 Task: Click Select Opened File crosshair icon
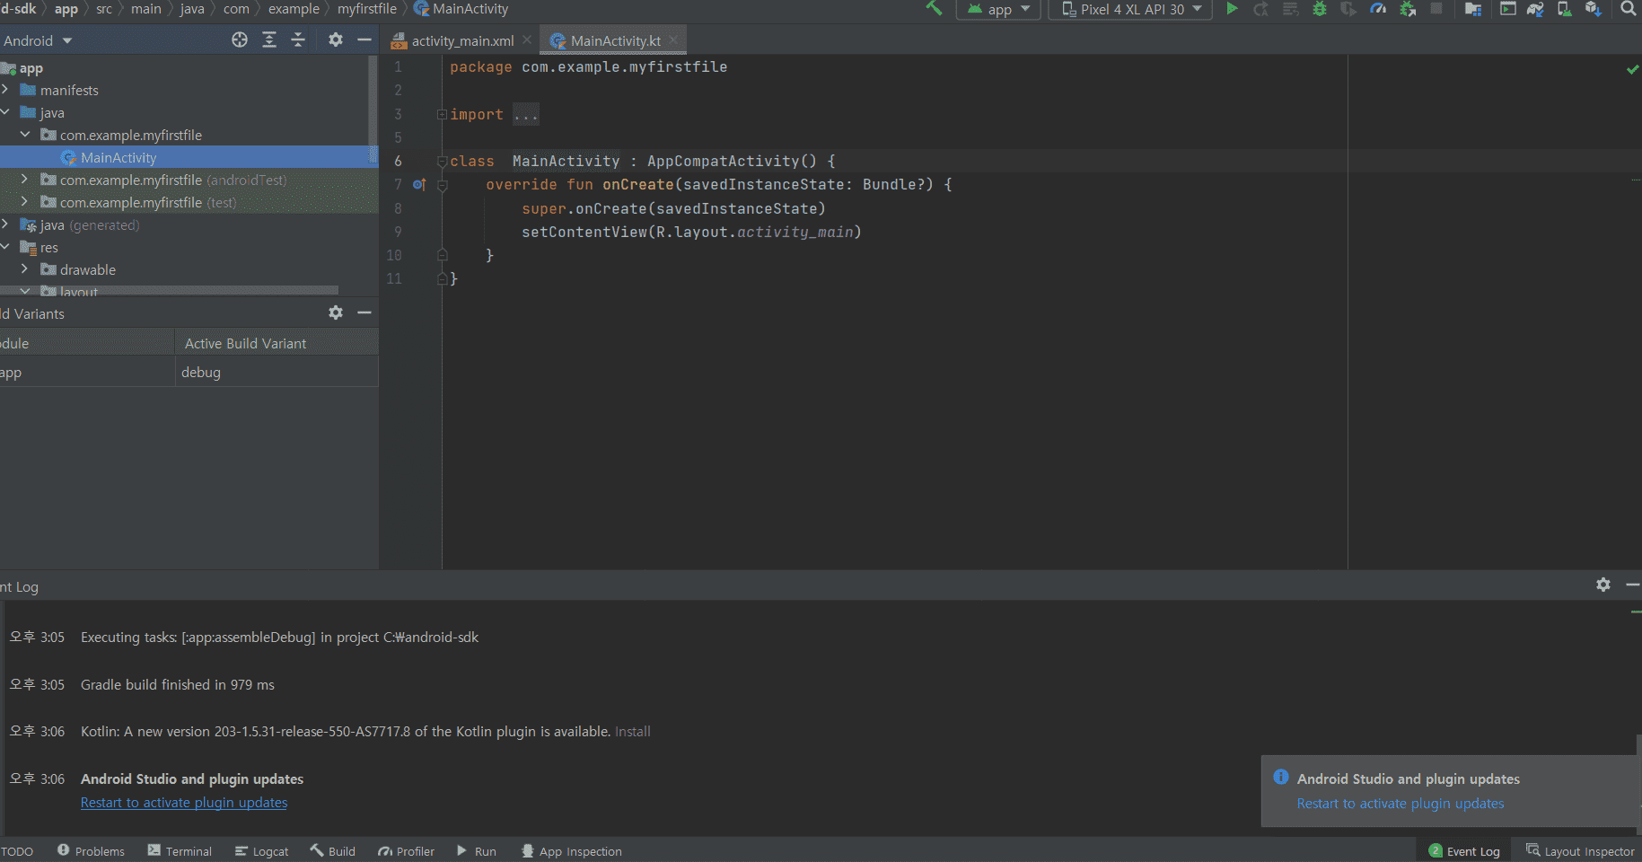tap(240, 40)
